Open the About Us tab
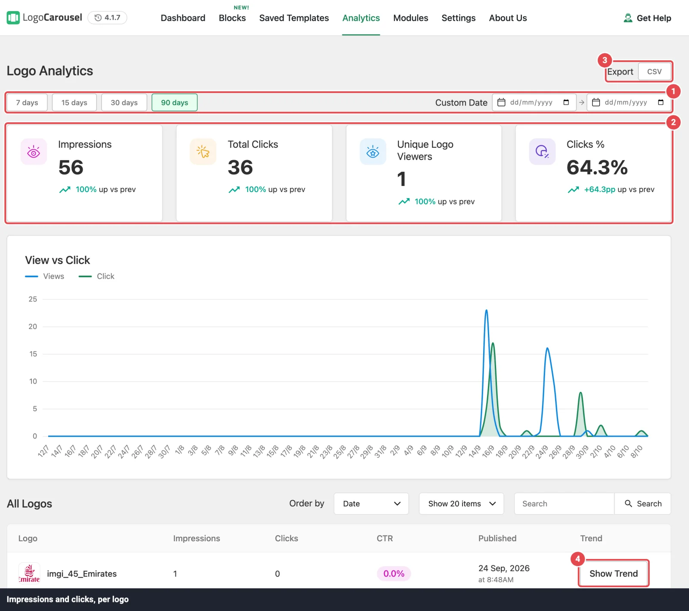 click(x=508, y=18)
